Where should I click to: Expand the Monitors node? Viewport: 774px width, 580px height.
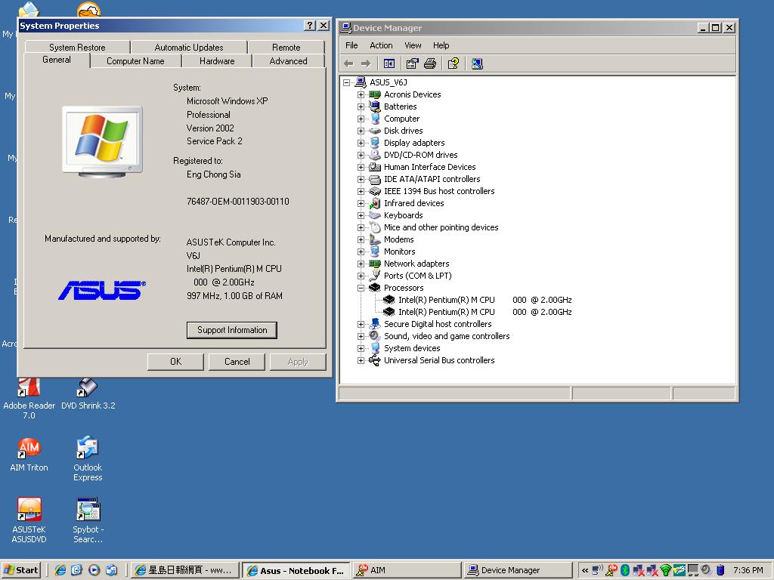[361, 251]
